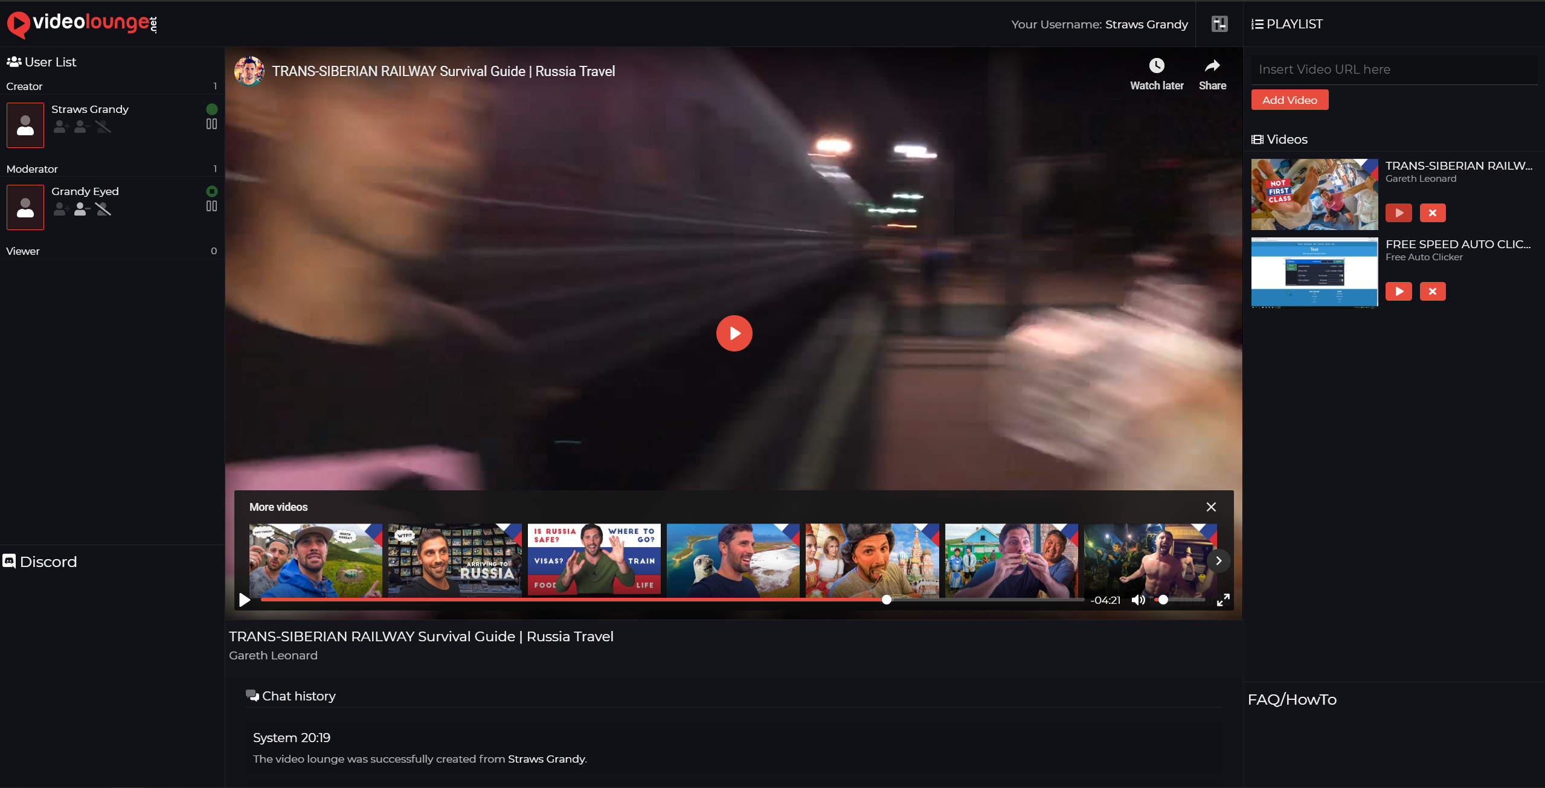Open the Discord panel
This screenshot has height=788, width=1545.
(39, 562)
